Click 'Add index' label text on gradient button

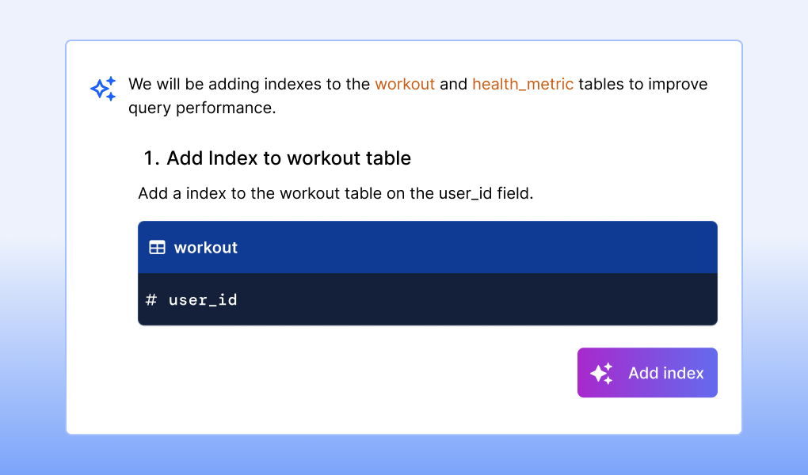coord(666,373)
